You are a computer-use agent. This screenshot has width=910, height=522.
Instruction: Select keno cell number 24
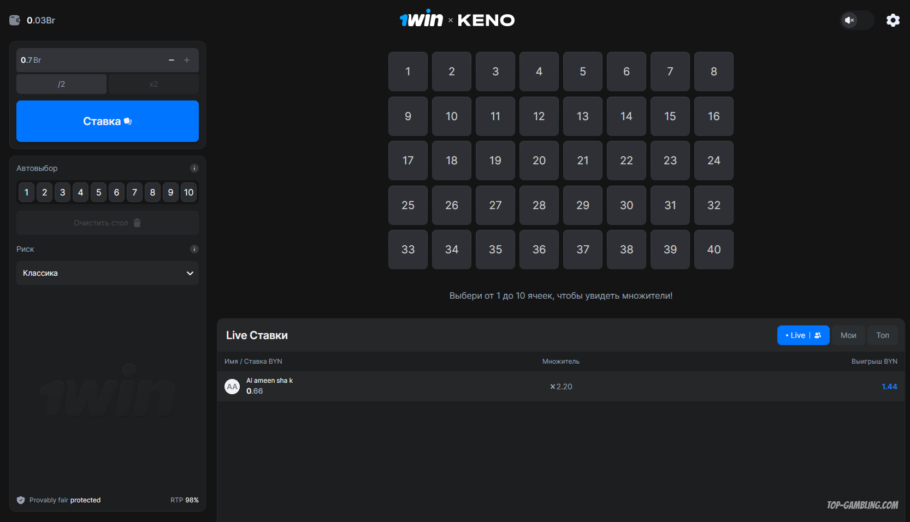(714, 161)
